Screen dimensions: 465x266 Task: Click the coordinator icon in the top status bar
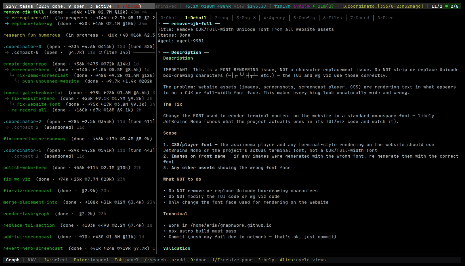click(344, 6)
